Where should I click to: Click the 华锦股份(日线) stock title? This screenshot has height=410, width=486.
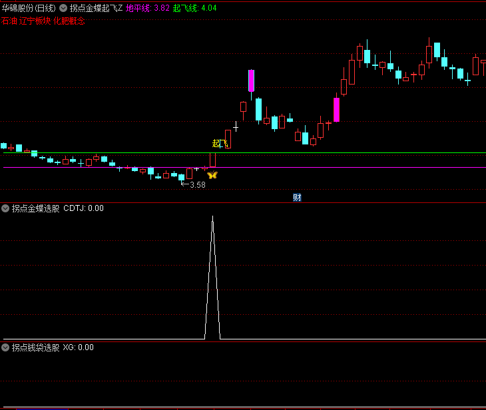coord(29,8)
